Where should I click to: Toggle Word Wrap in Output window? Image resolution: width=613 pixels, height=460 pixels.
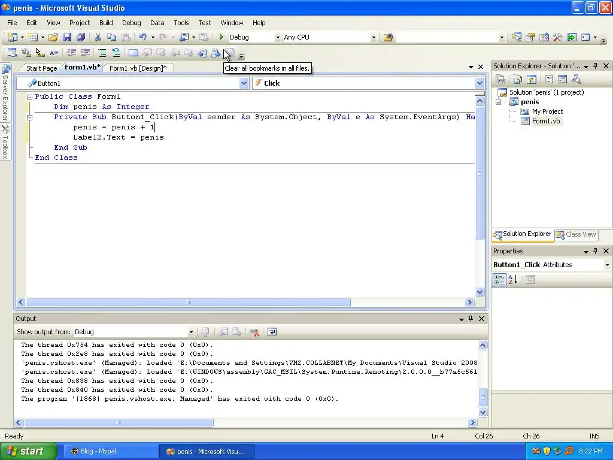[272, 332]
